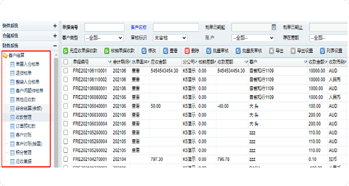Open 收款管理 in the sidebar tree
The image size is (349, 186).
(24, 117)
